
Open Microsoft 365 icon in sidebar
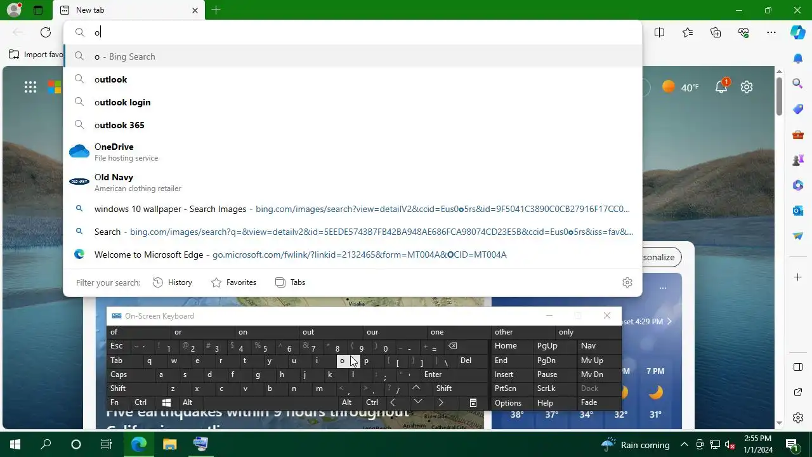click(x=798, y=185)
